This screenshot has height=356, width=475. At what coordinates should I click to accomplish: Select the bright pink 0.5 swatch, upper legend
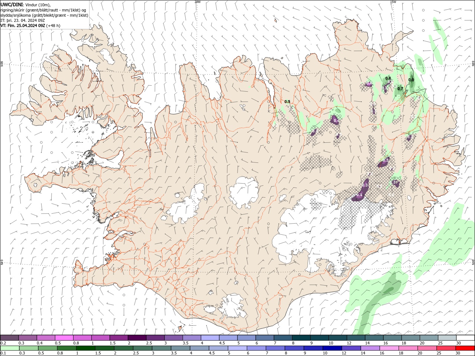[64, 338]
